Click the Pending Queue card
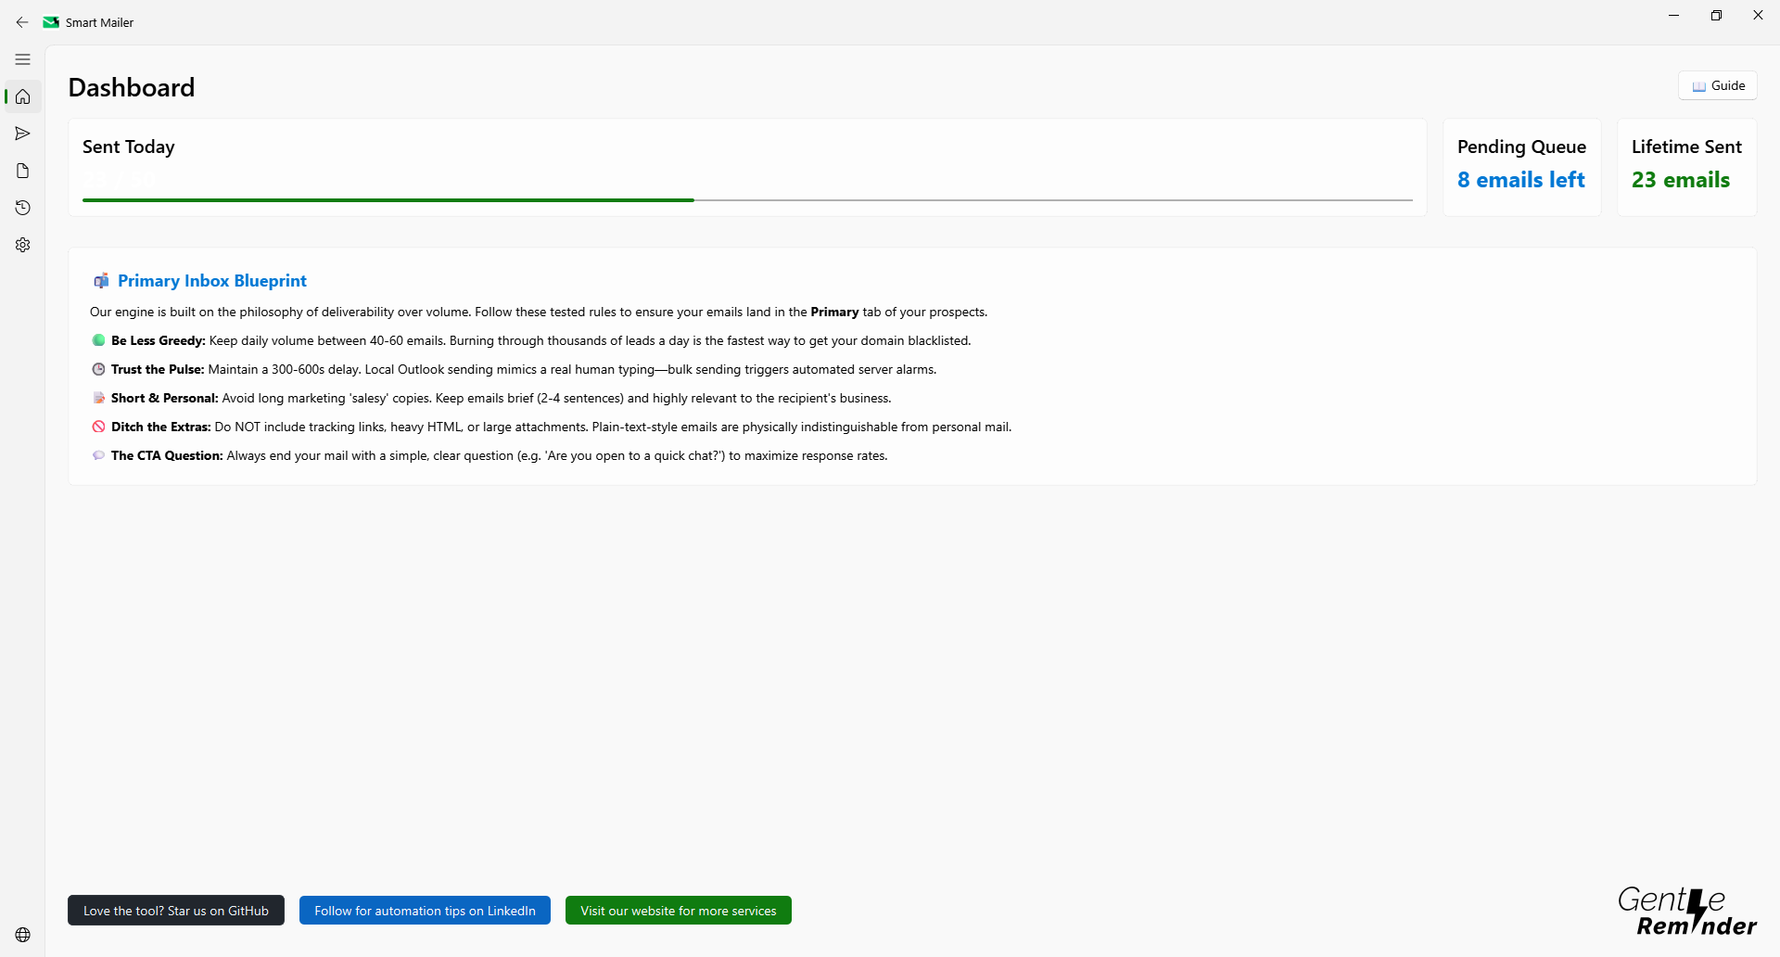The image size is (1780, 957). (1521, 166)
